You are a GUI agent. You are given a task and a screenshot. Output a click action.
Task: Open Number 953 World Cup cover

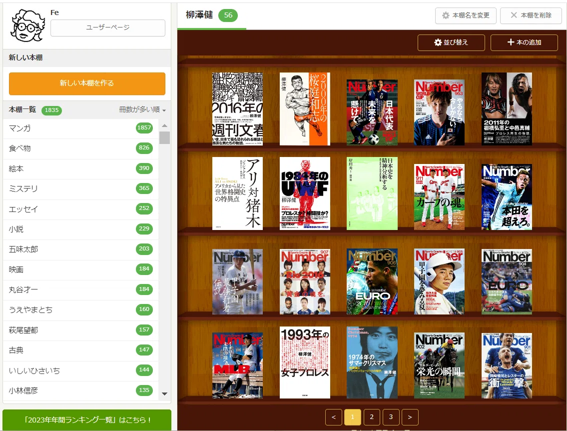tap(439, 112)
